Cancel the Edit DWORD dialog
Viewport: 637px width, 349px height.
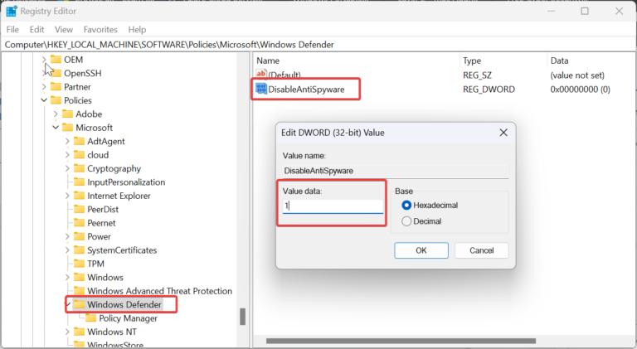(481, 250)
